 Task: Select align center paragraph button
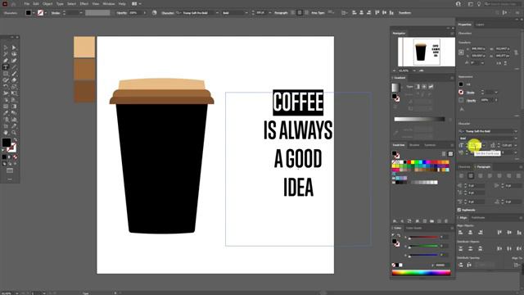pos(471,175)
